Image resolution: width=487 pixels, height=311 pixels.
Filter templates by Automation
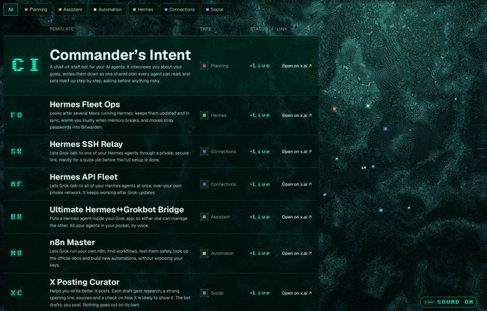pos(107,9)
